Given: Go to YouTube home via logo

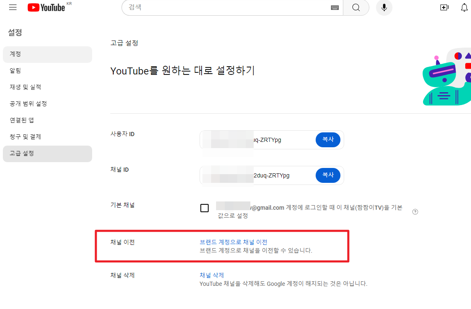Looking at the screenshot, I should click(46, 7).
